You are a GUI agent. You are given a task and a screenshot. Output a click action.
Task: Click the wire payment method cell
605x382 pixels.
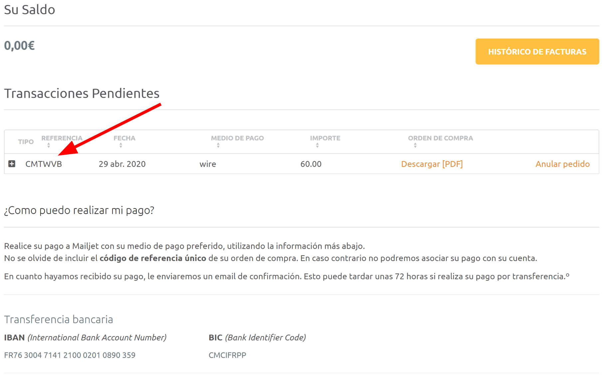click(208, 164)
